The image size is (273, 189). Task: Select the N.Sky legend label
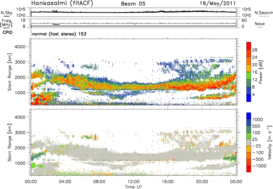point(6,13)
